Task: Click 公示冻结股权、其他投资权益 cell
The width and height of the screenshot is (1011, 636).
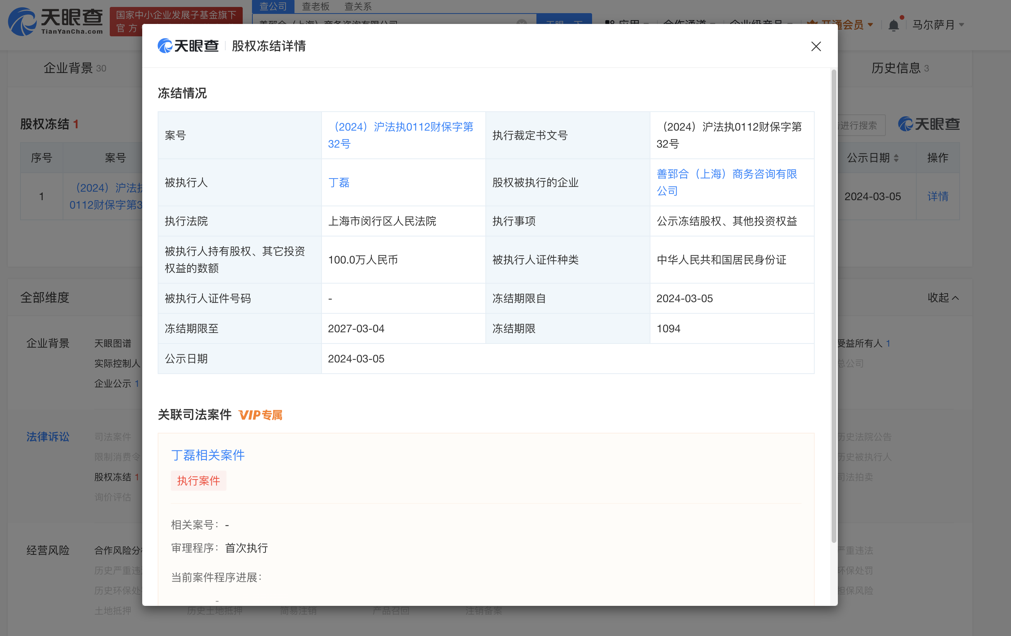Action: pos(732,221)
